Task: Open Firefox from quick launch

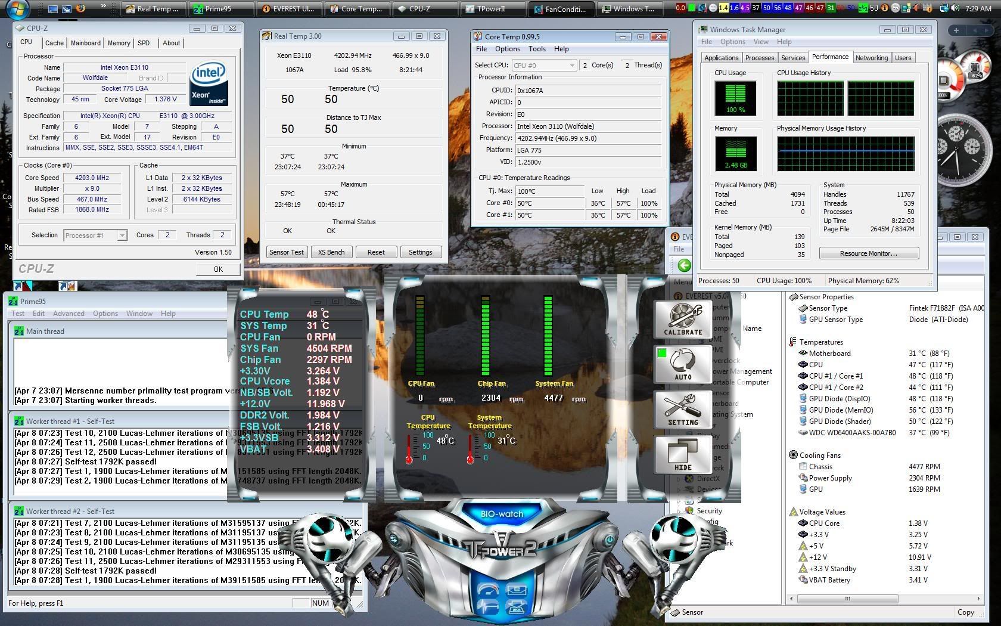Action: [x=80, y=8]
